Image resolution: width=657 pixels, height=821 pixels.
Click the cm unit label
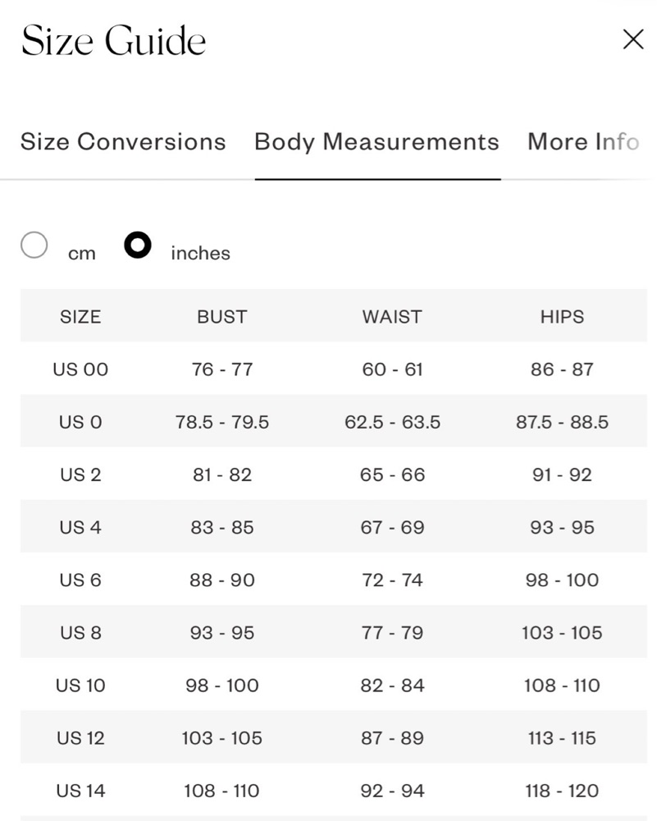81,254
